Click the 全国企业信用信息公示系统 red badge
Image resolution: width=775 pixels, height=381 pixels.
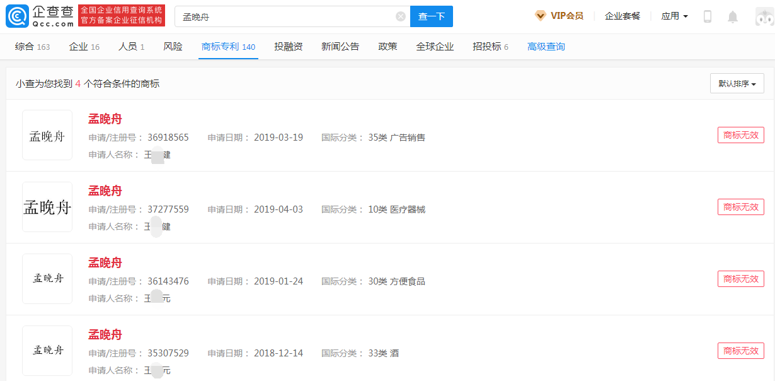(120, 9)
